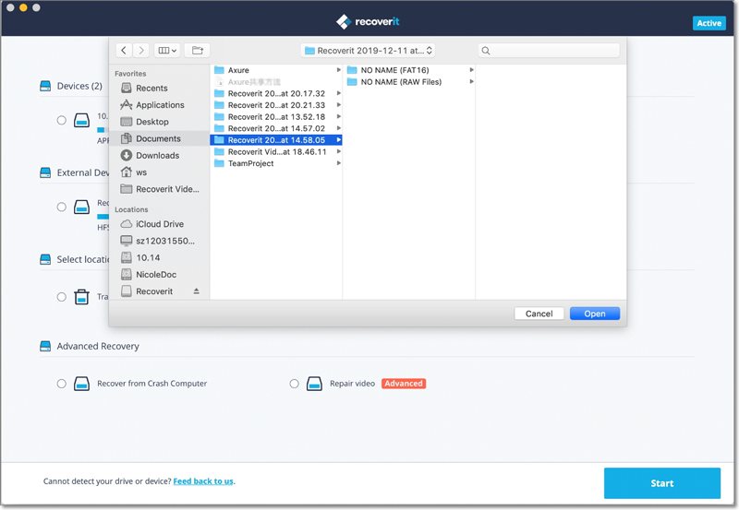Image resolution: width=739 pixels, height=510 pixels.
Task: Expand Recoverit Vid...at 18.46.11 arrow
Action: [338, 151]
